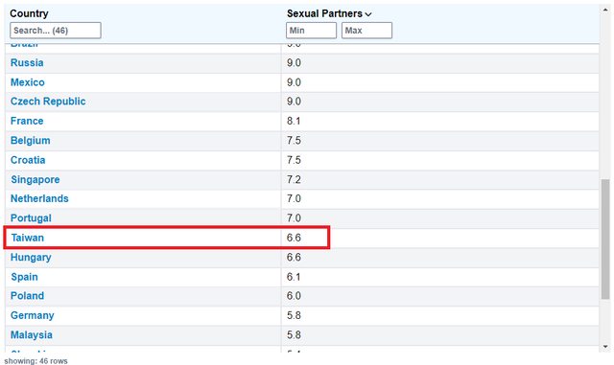614x365 pixels.
Task: Click the Max filter input
Action: pos(366,31)
